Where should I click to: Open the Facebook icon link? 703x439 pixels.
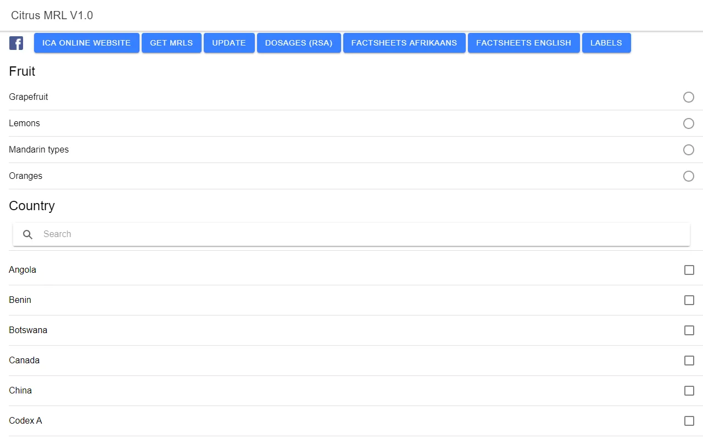(x=16, y=43)
